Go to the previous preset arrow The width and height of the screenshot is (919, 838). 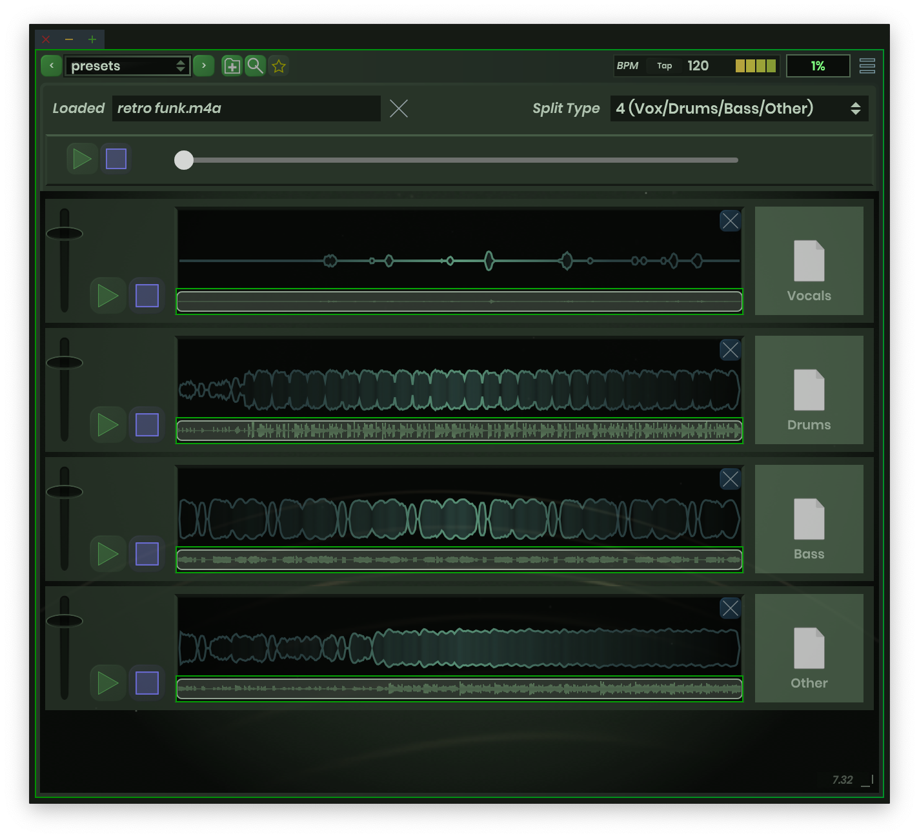pyautogui.click(x=52, y=66)
